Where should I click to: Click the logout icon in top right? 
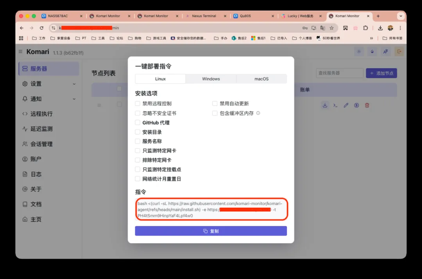tap(399, 52)
